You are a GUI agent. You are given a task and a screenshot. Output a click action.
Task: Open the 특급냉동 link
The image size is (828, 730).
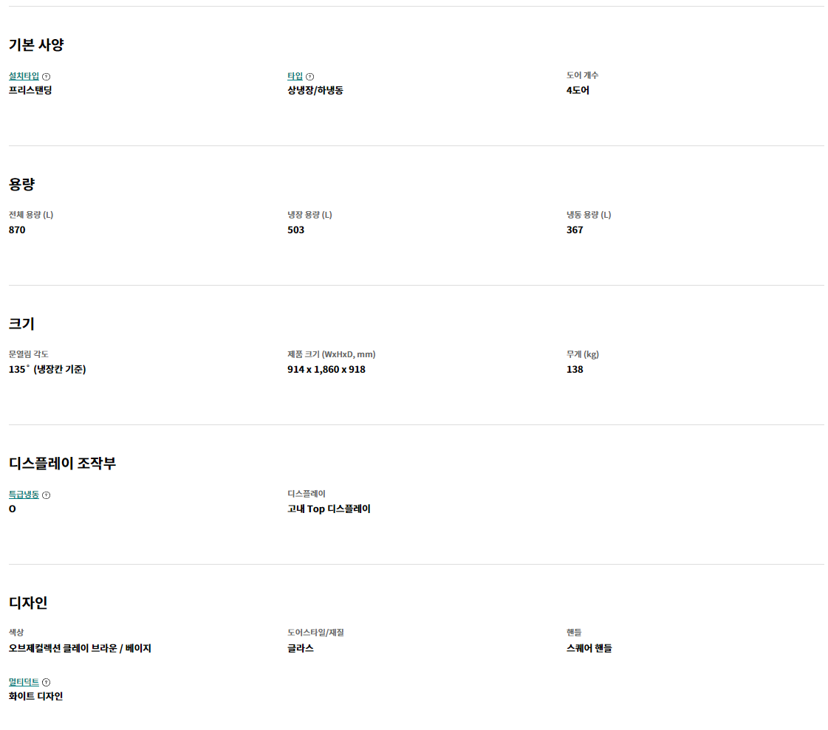coord(24,495)
